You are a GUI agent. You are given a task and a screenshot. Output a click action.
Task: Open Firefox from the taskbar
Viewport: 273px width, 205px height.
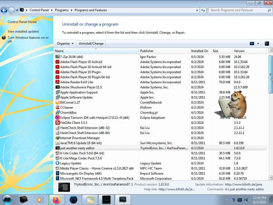coord(57,200)
